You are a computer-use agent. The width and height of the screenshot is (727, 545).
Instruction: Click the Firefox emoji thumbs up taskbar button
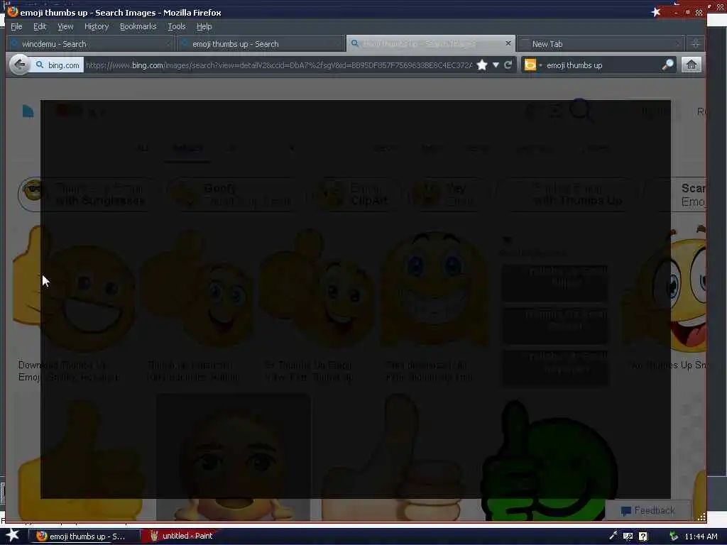coord(85,536)
